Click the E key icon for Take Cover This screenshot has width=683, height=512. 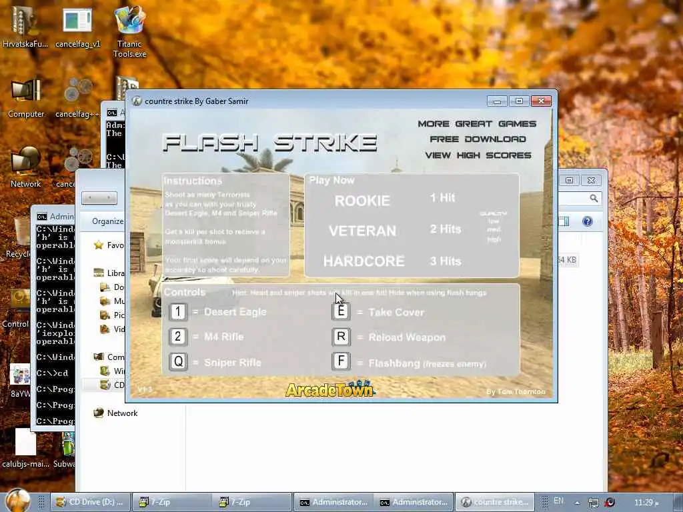pos(341,311)
